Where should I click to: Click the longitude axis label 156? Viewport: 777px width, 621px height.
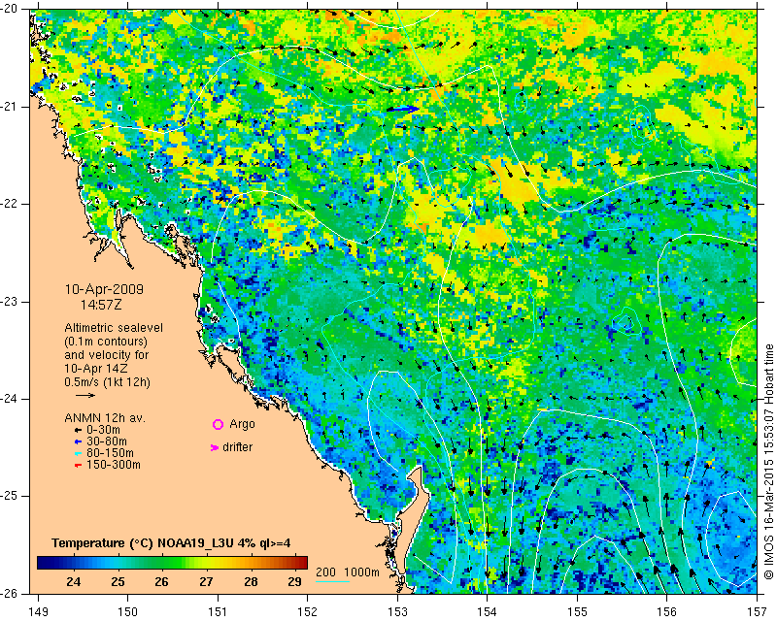[x=667, y=612]
